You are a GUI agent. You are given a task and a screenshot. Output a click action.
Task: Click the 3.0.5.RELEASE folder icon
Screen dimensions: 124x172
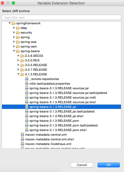[22, 65]
